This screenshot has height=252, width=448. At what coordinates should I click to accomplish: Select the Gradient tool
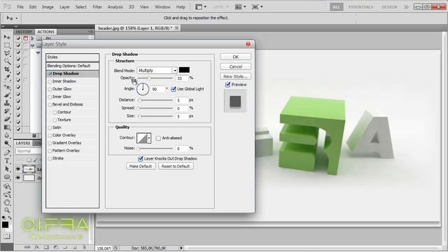[x=7, y=127]
